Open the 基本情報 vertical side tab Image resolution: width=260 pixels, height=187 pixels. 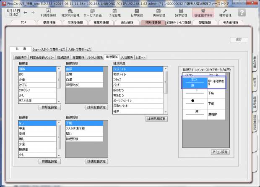pyautogui.click(x=255, y=64)
